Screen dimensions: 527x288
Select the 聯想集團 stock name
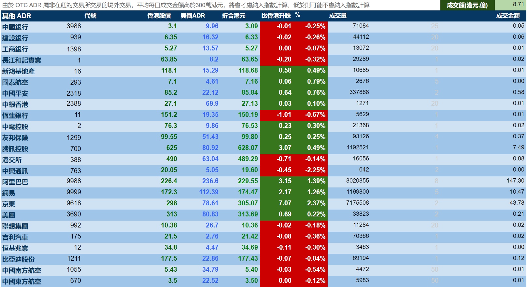15,226
